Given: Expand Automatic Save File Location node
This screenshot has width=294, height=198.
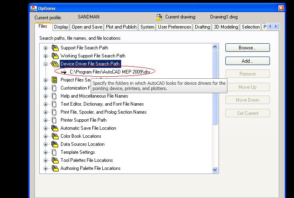Looking at the screenshot, I should click(x=45, y=129).
